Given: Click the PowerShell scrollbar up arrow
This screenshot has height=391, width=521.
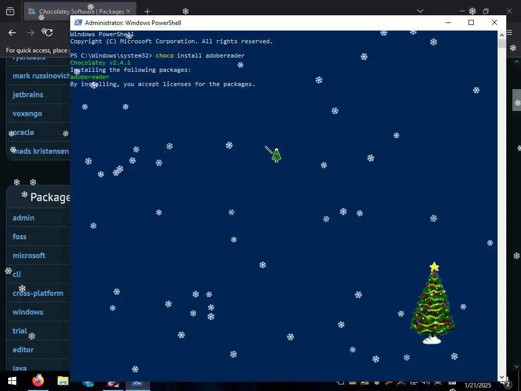Looking at the screenshot, I should click(502, 34).
